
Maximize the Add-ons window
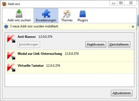pyautogui.click(x=121, y=3)
